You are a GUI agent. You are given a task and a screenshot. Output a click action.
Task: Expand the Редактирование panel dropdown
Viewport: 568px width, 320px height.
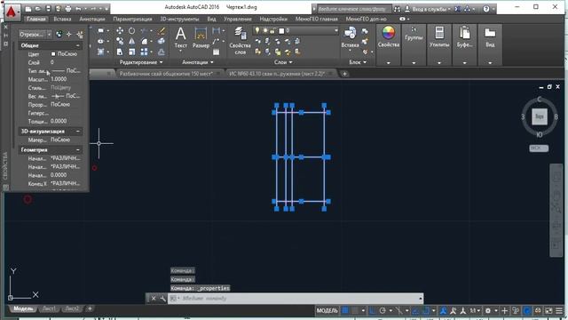(x=141, y=62)
